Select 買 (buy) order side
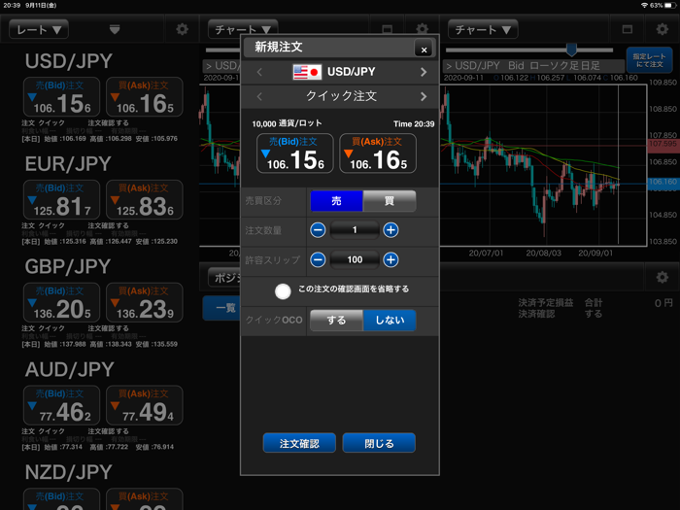This screenshot has height=510, width=680. tap(390, 200)
